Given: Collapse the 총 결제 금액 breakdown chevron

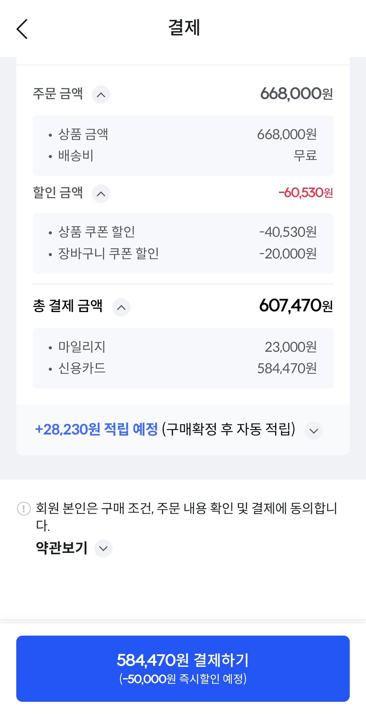Looking at the screenshot, I should pos(121,307).
